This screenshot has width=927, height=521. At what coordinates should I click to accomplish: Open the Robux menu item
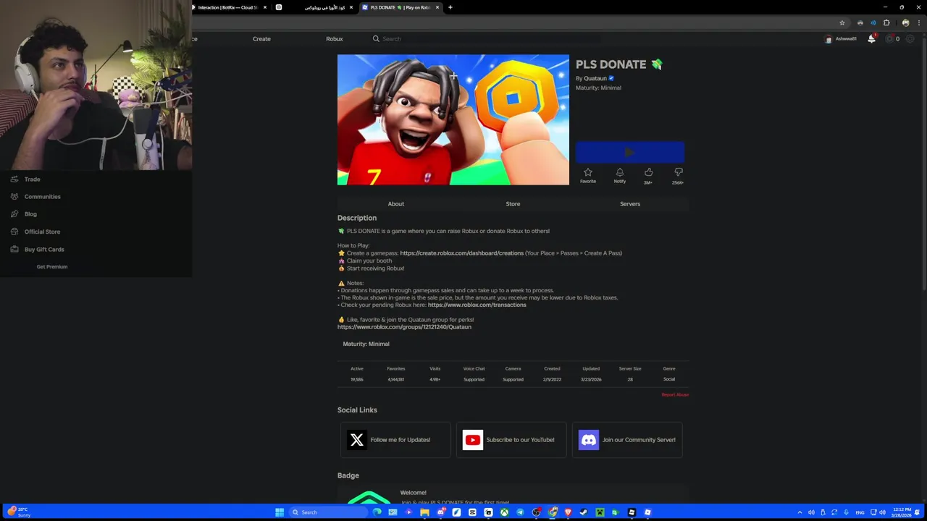334,39
